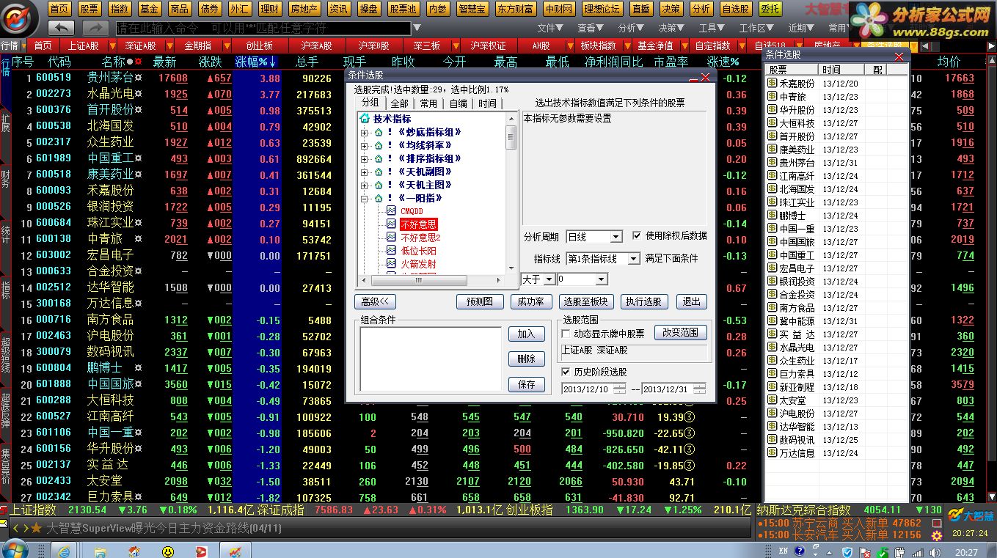997x558 pixels.
Task: Click the 选股至板块 button
Action: point(585,301)
